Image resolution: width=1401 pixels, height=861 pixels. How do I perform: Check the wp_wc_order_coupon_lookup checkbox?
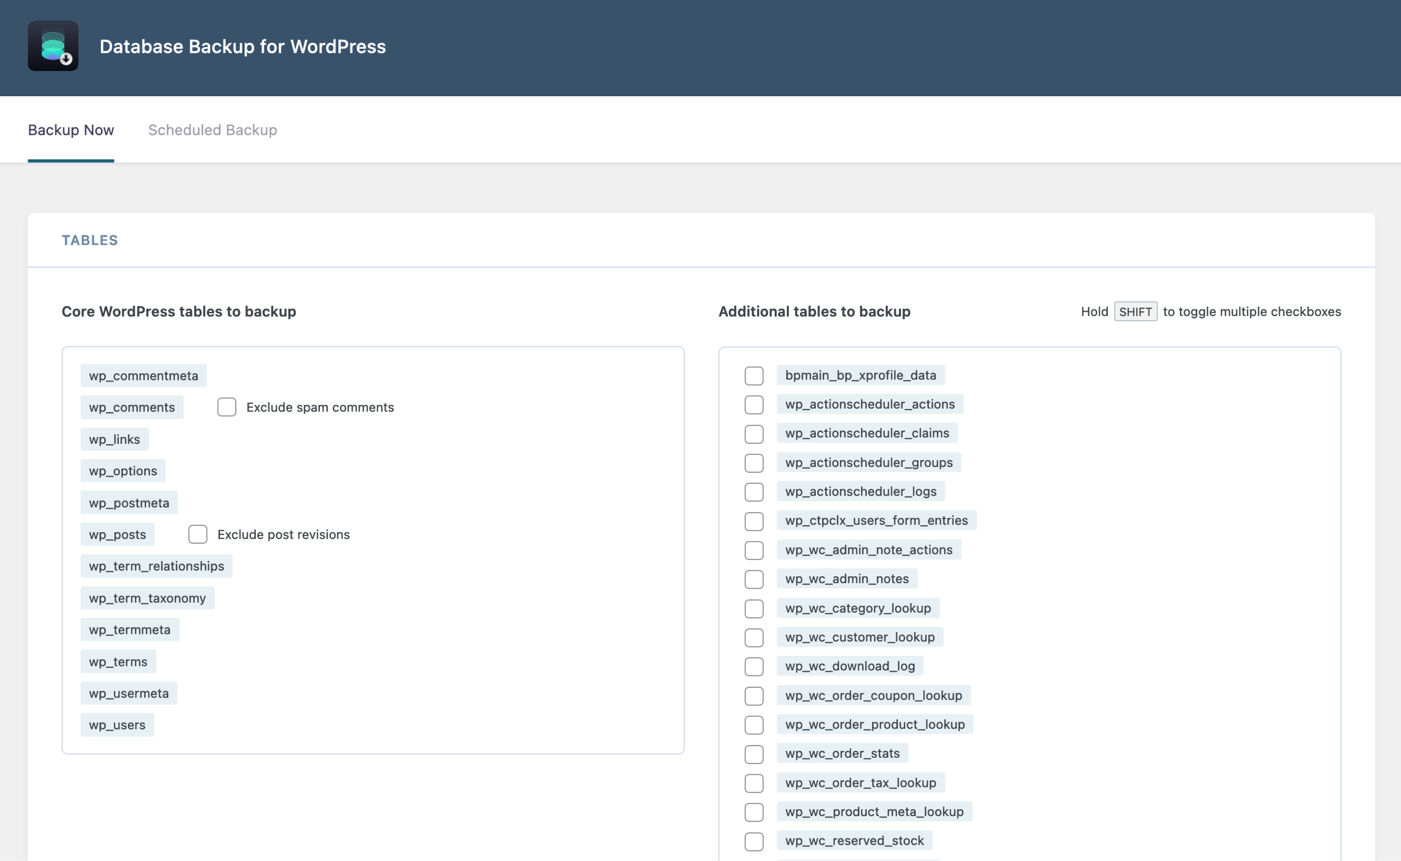pyautogui.click(x=754, y=696)
